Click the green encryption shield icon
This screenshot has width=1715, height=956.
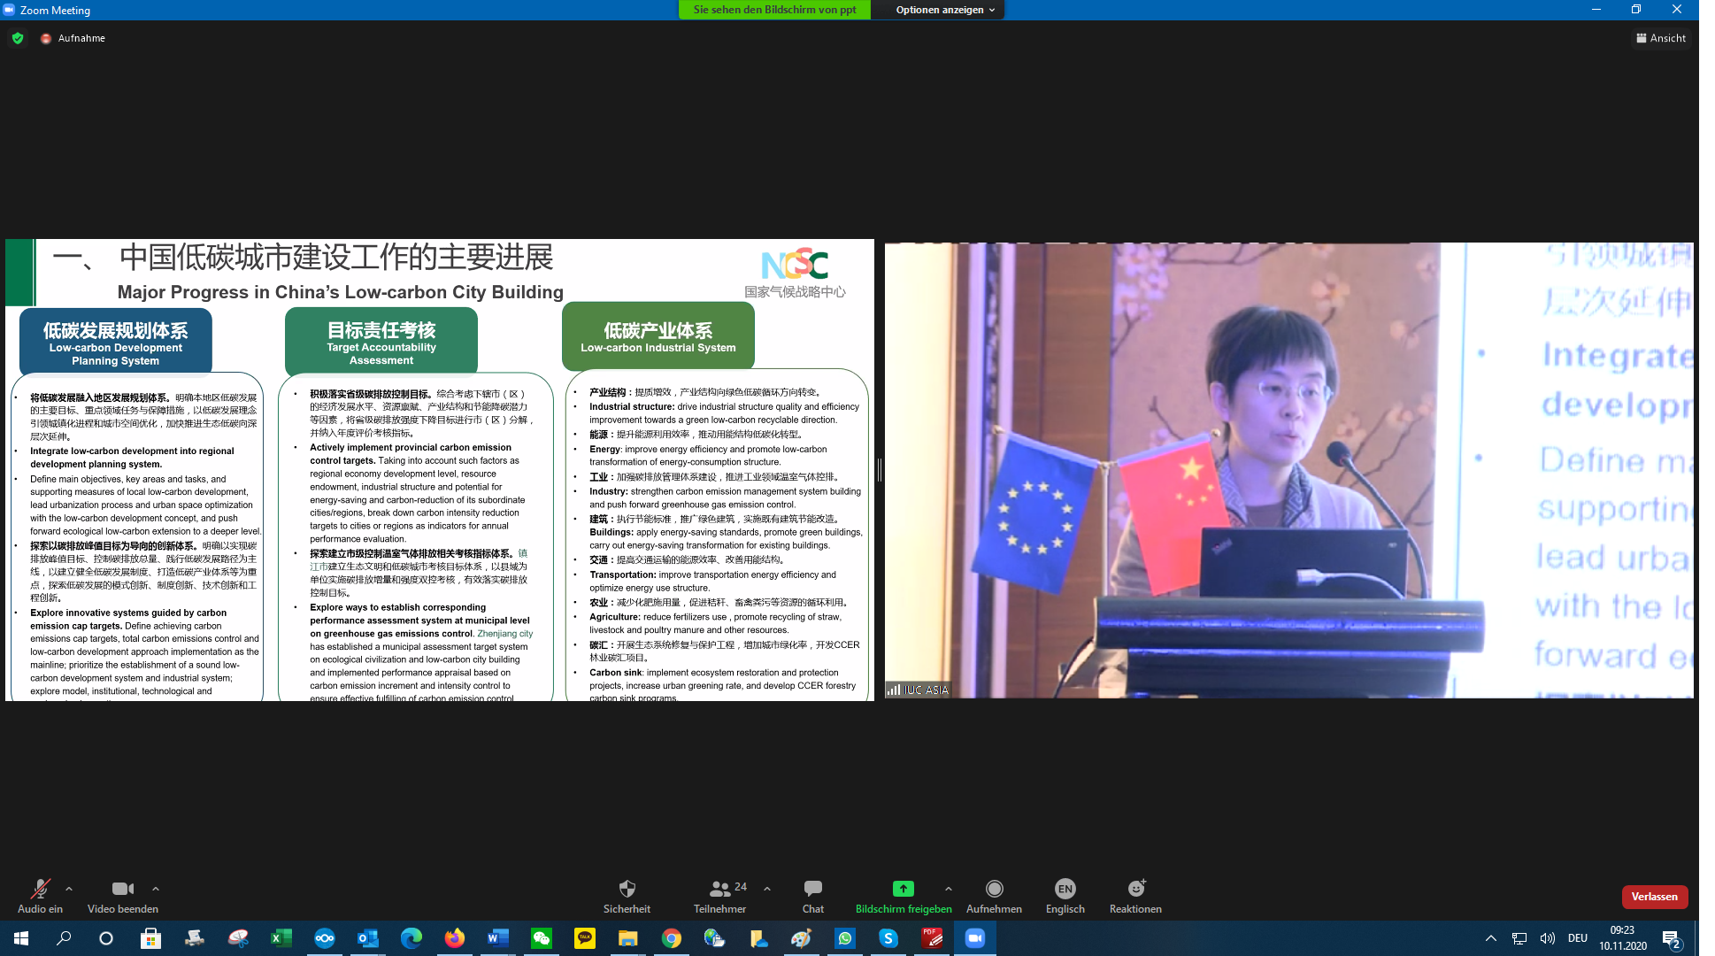tap(18, 38)
